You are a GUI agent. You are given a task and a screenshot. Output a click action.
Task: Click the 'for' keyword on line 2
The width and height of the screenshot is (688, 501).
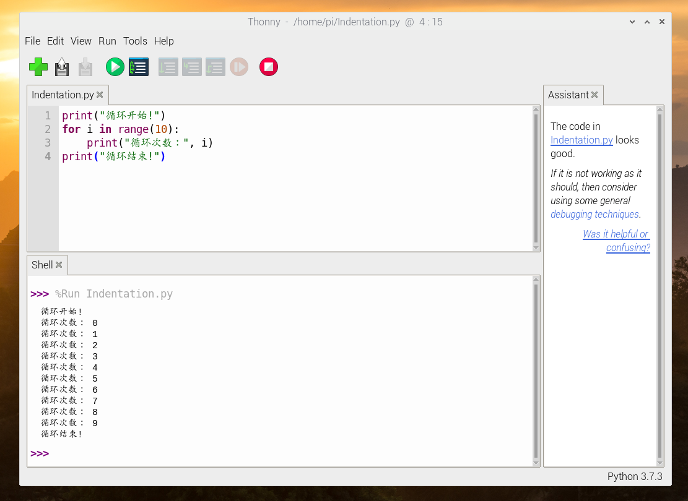pyautogui.click(x=71, y=129)
